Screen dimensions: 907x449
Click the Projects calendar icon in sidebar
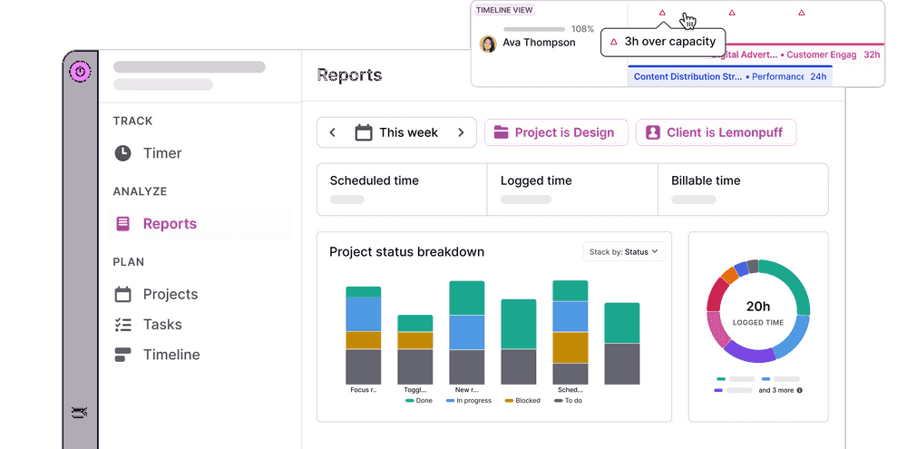pyautogui.click(x=122, y=294)
